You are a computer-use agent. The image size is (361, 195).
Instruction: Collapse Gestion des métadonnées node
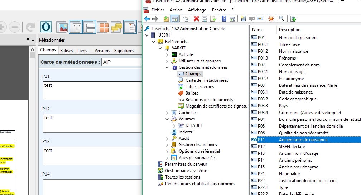tap(167, 67)
